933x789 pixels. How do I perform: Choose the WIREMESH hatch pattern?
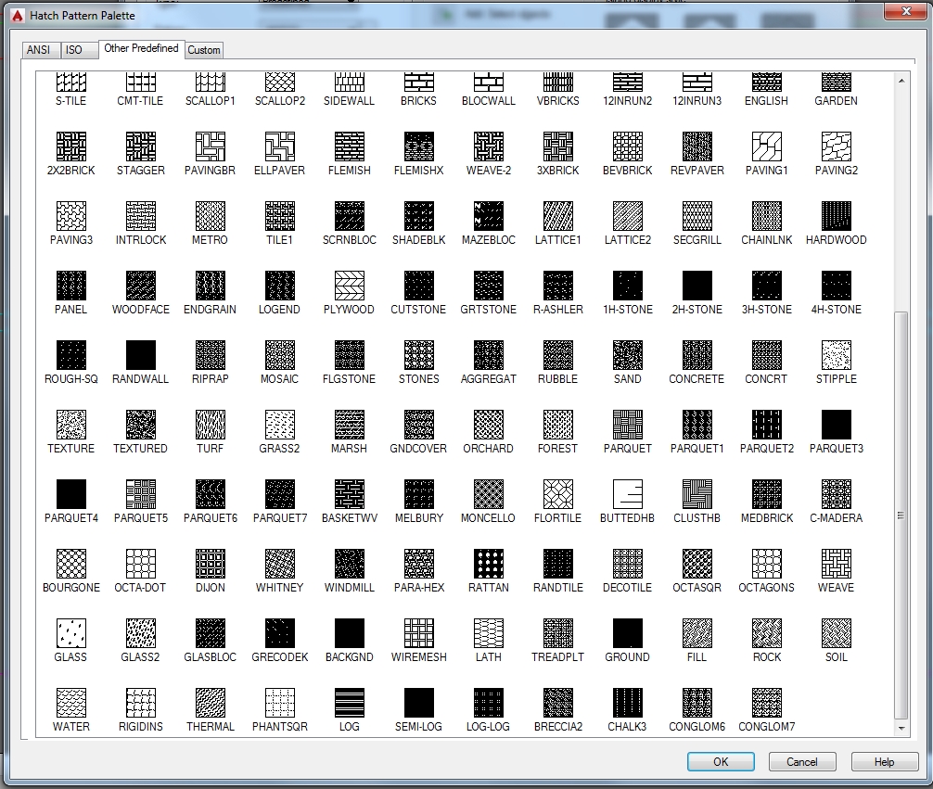coord(419,633)
